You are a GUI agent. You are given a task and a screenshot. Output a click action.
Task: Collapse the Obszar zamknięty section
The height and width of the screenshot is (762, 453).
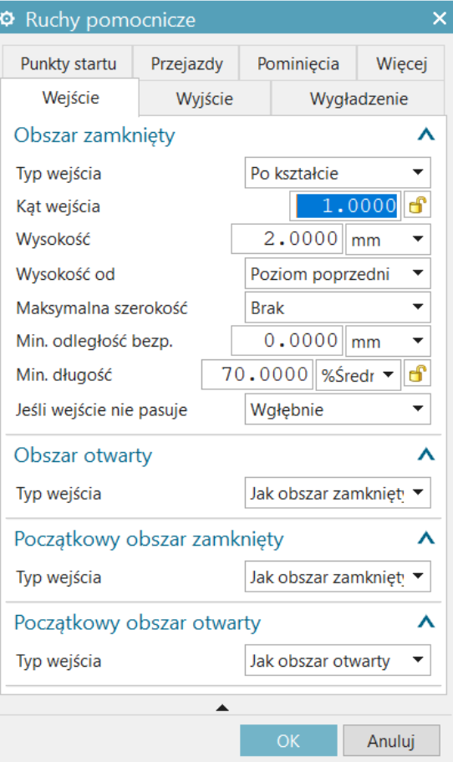425,135
